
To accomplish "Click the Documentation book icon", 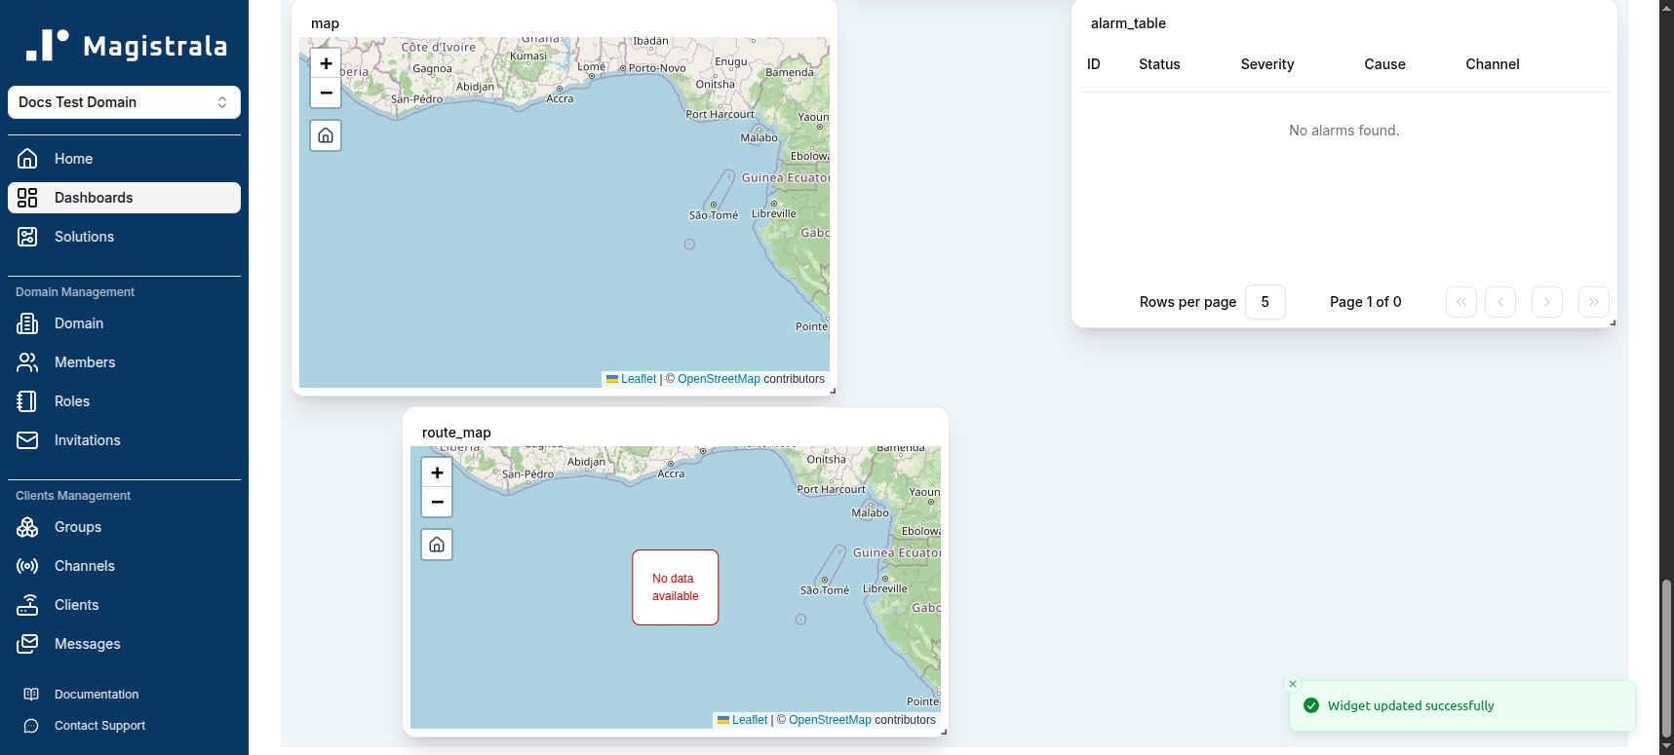I will coord(31,695).
